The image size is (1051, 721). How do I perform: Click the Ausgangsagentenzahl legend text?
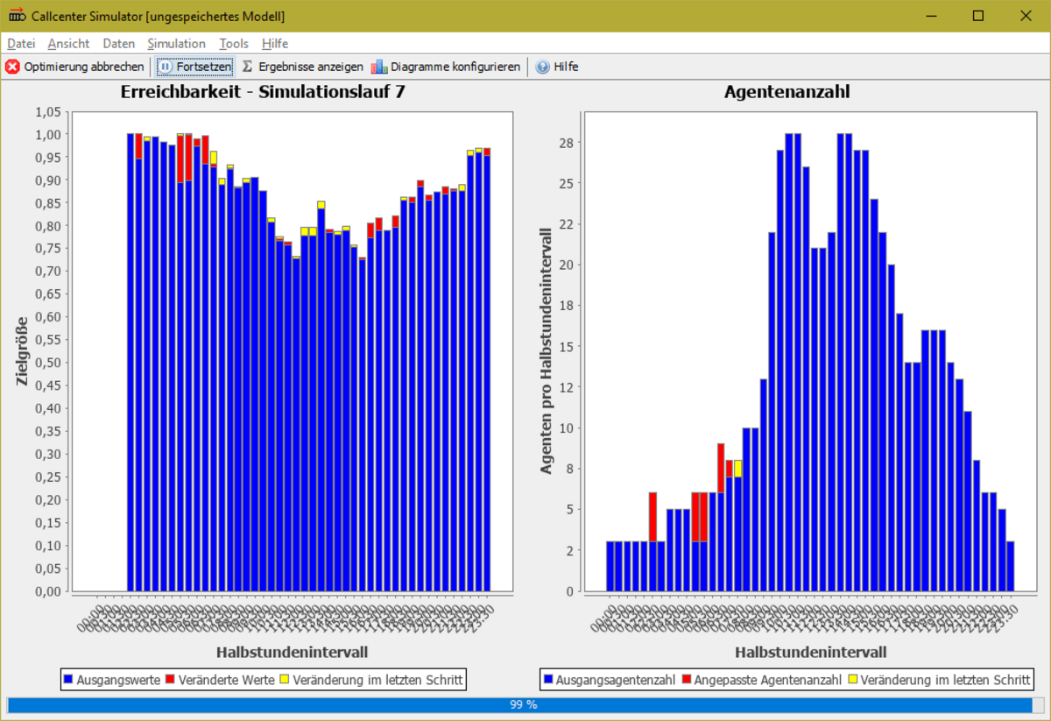[617, 680]
